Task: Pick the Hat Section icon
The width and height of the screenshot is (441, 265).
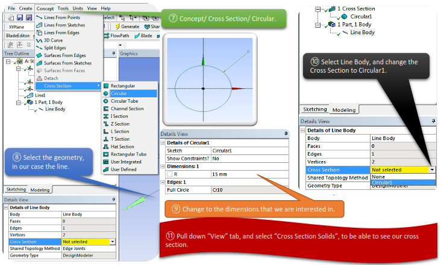Action: pos(106,147)
